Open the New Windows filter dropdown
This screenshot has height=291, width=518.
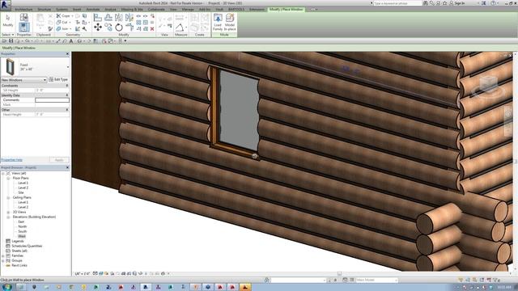pyautogui.click(x=23, y=80)
